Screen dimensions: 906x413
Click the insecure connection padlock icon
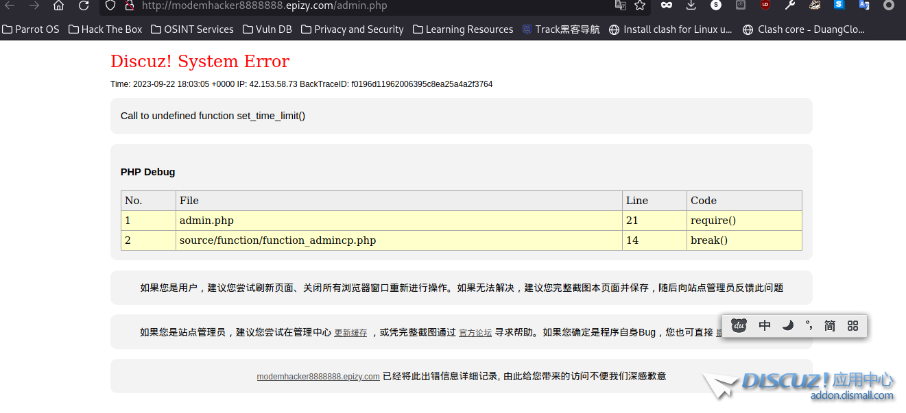[x=128, y=5]
